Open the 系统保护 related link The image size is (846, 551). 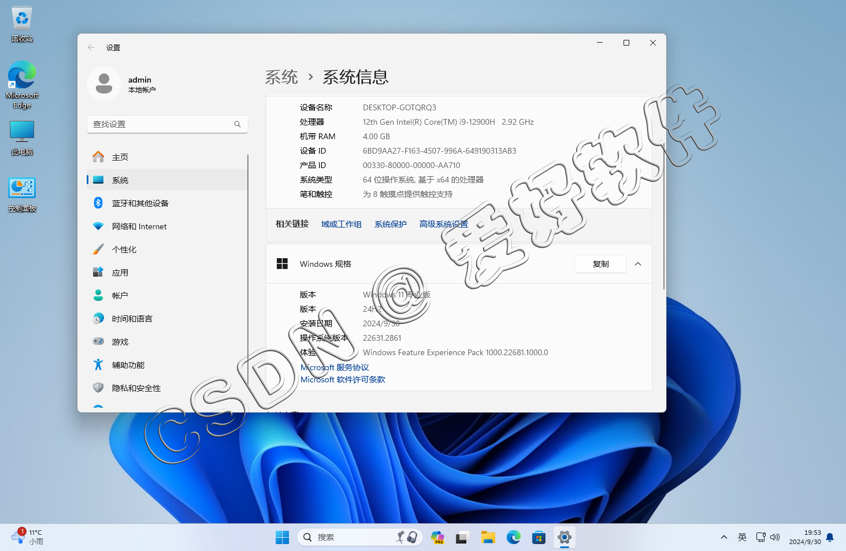coord(391,224)
